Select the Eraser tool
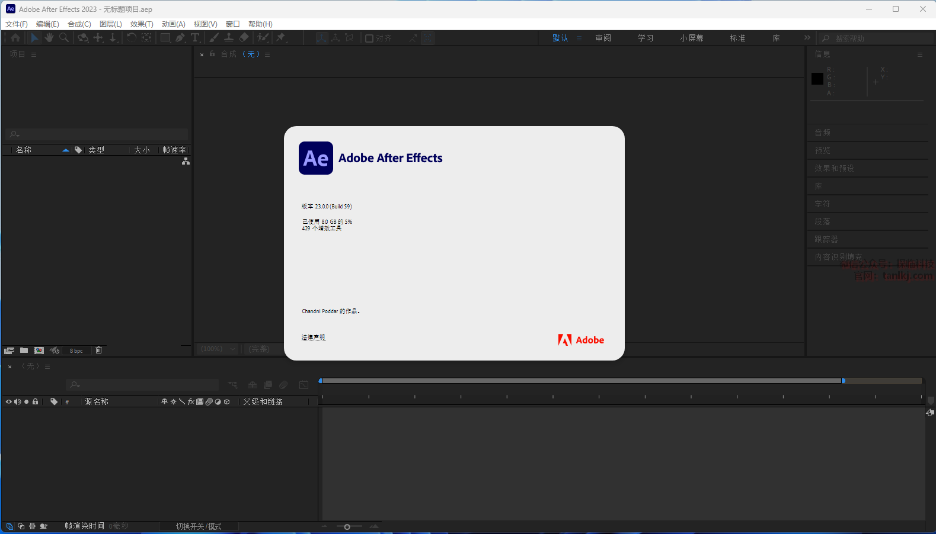 (x=244, y=38)
